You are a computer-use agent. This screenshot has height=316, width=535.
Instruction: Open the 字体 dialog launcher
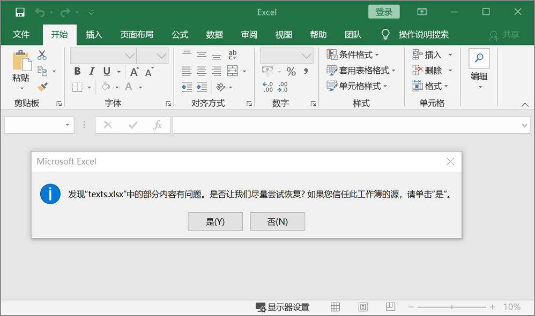[x=168, y=103]
